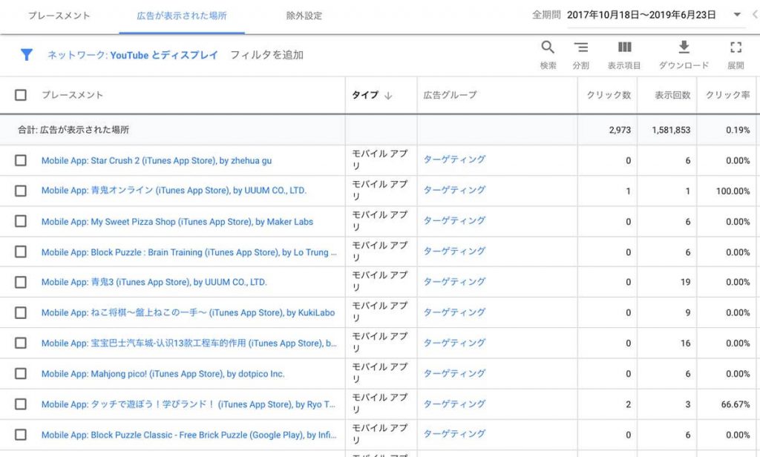Click the 分割 segment icon
This screenshot has height=457, width=760.
pos(580,47)
